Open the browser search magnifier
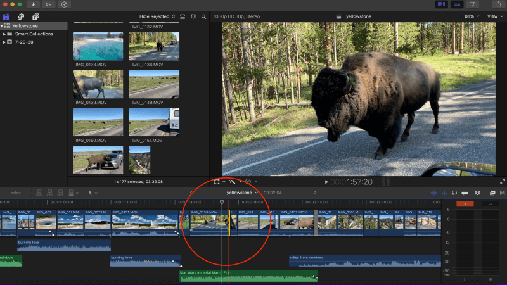This screenshot has height=285, width=507. point(203,16)
